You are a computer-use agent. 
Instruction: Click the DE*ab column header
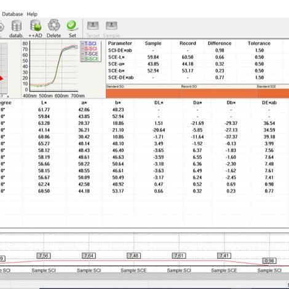pos(269,103)
